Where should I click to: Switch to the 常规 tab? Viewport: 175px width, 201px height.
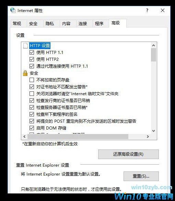[x=17, y=24]
